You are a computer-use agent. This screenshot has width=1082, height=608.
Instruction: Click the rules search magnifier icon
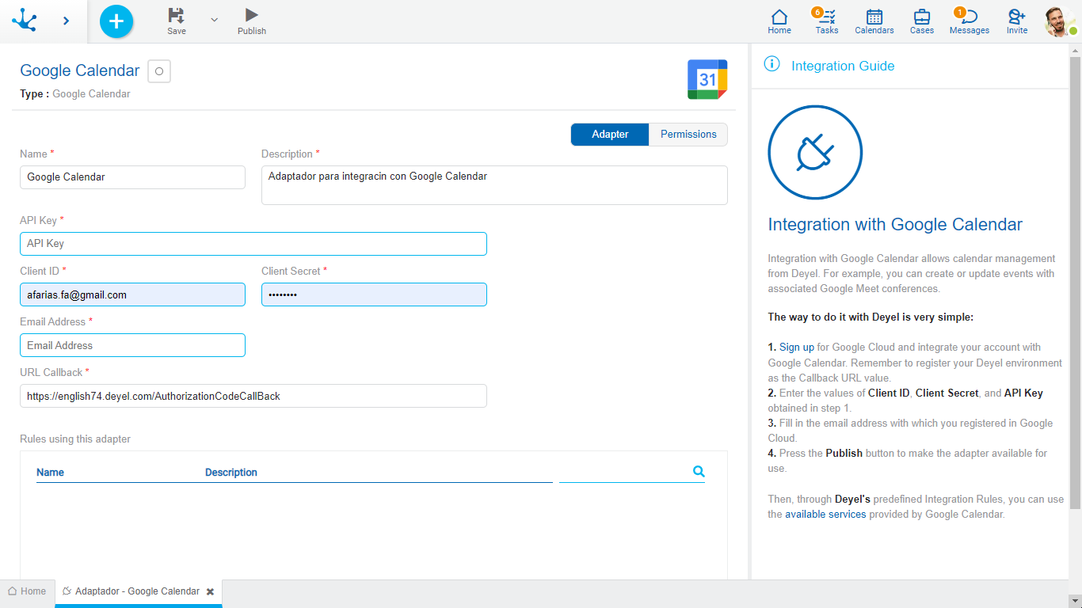tap(699, 471)
